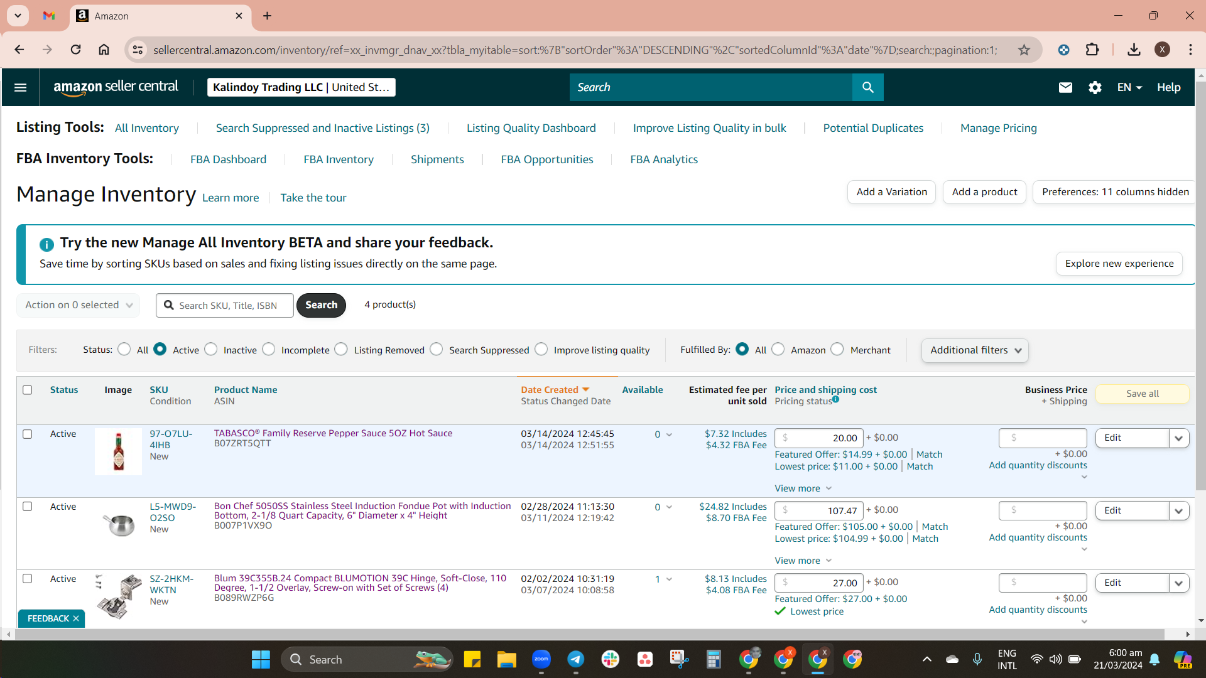Screen dimensions: 1206x678
Task: Click the SKU search input field
Action: pyautogui.click(x=225, y=305)
